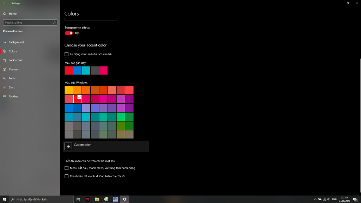Select the Lock screen icon in sidebar
Image resolution: width=361 pixels, height=203 pixels.
(5, 60)
